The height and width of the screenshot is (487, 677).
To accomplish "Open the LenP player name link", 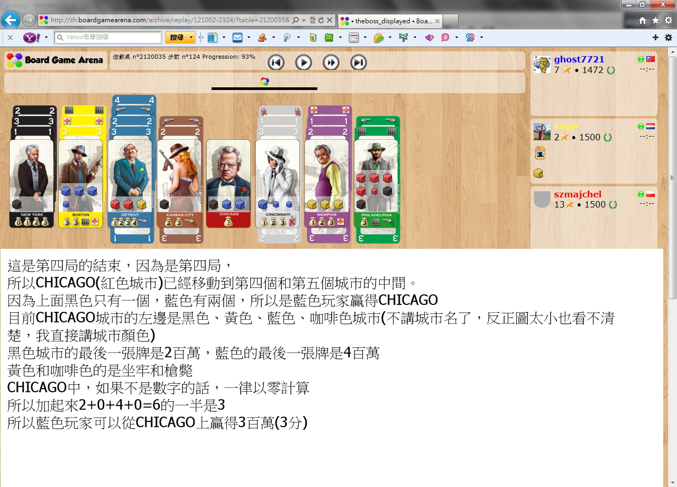I will pos(565,127).
